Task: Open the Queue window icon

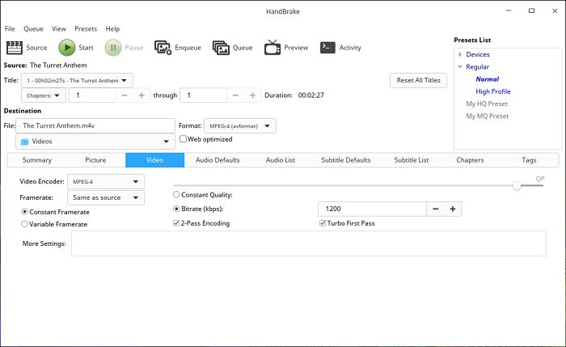Action: (x=221, y=48)
